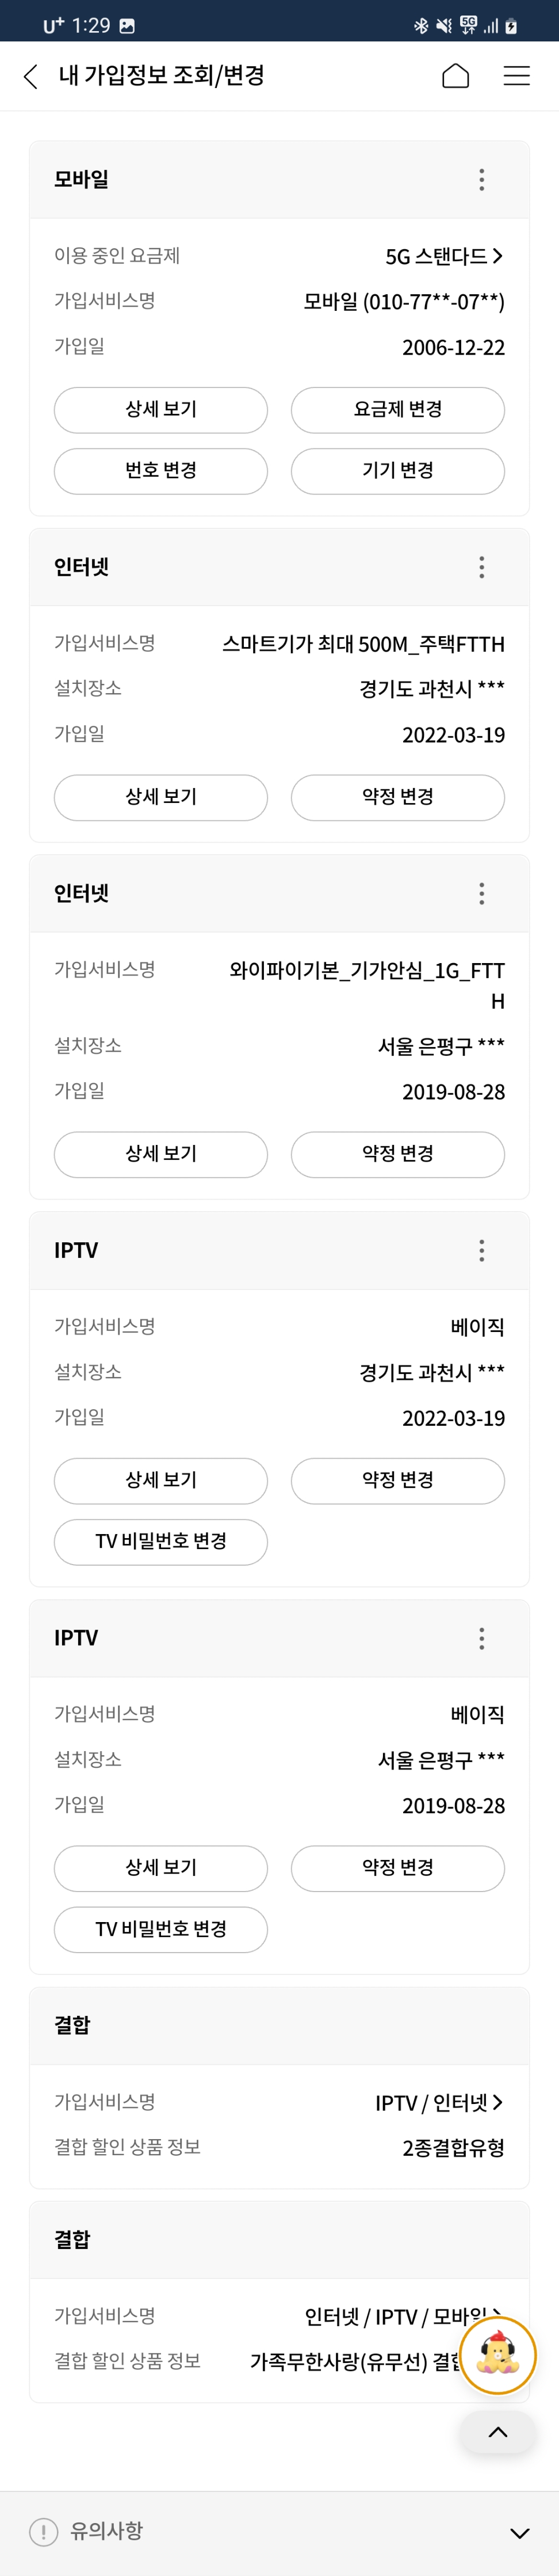Open three-dot menu for 스마트기가 인터넷 card
The height and width of the screenshot is (2576, 559).
click(481, 567)
